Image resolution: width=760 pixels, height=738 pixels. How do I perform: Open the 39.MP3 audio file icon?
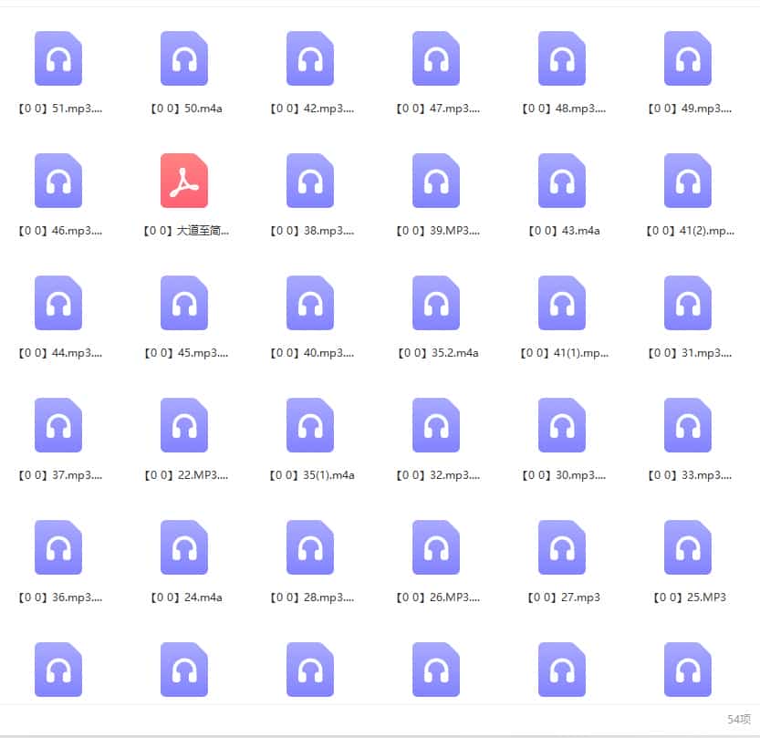pos(436,181)
